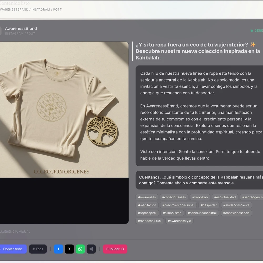
Task: Click the AwarenessBrand account name
Action: [21, 28]
